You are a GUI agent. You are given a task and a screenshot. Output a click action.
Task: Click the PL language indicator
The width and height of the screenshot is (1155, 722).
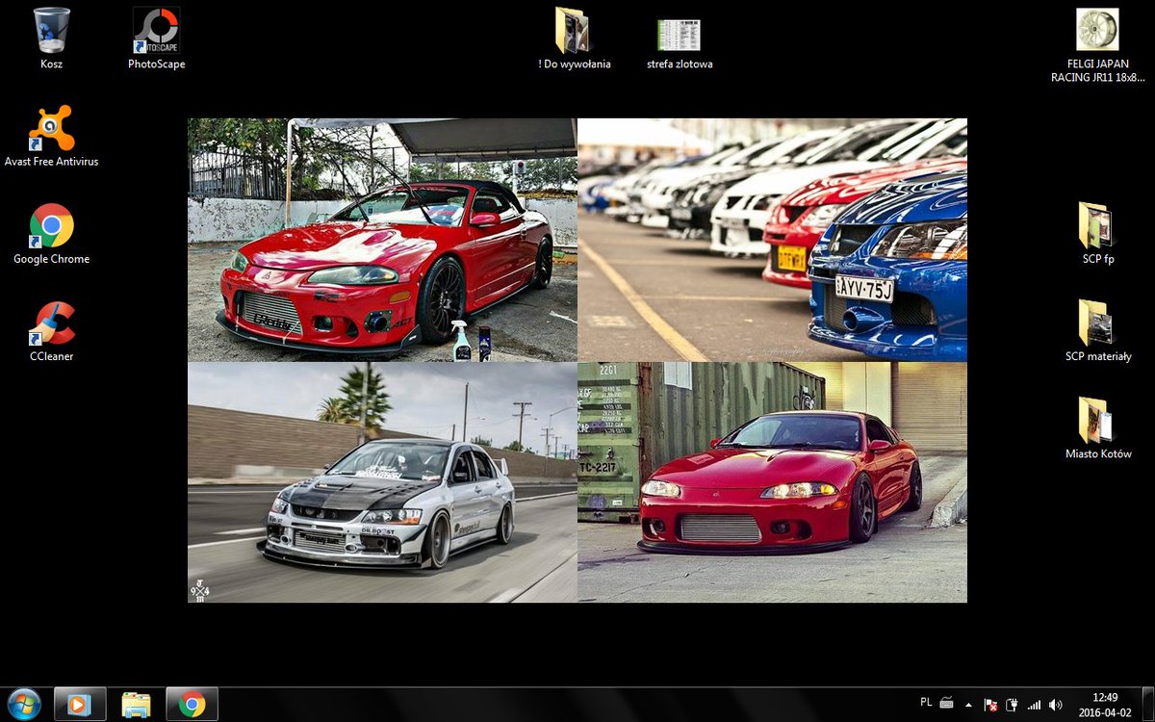point(926,703)
